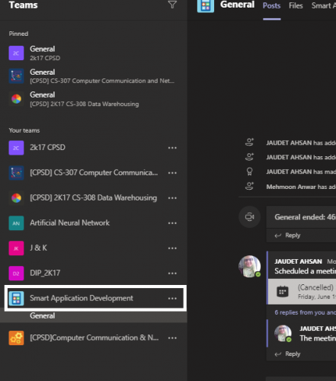Open more options for [CPSD]Computer Communication & N...
This screenshot has width=336, height=381.
tap(172, 338)
